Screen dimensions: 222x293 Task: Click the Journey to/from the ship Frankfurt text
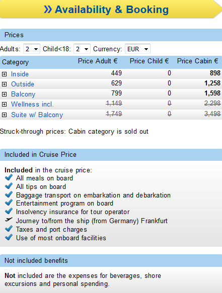coord(92,221)
